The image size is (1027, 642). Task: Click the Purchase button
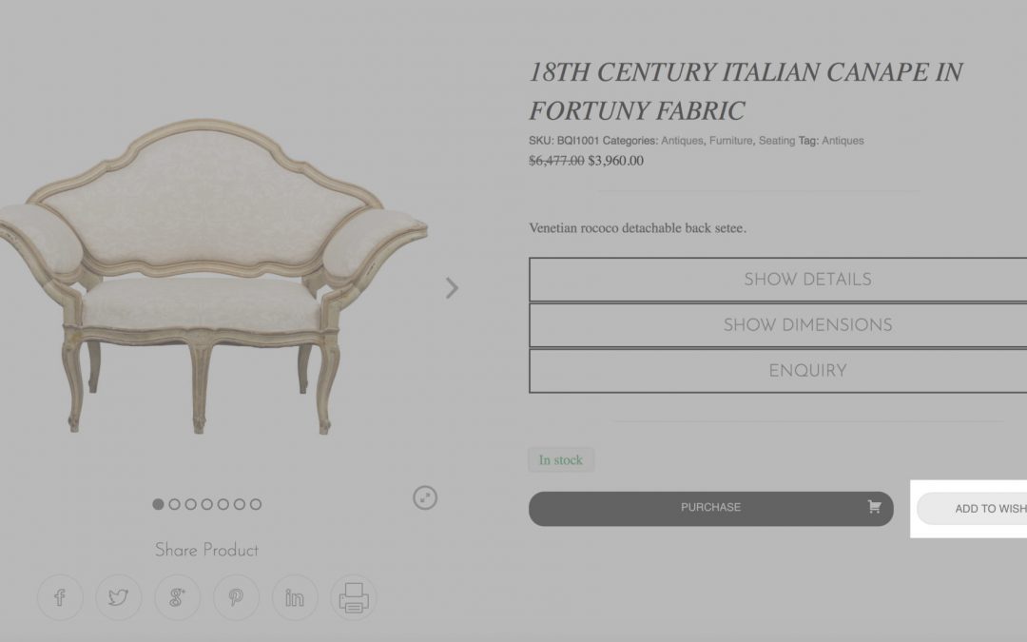[x=711, y=509]
